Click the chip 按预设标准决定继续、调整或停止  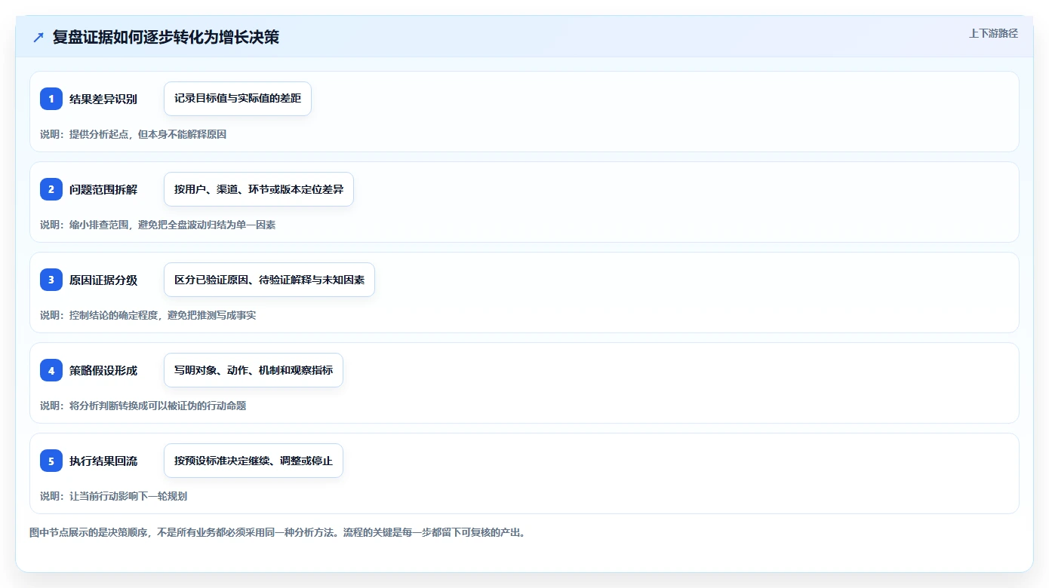(254, 461)
